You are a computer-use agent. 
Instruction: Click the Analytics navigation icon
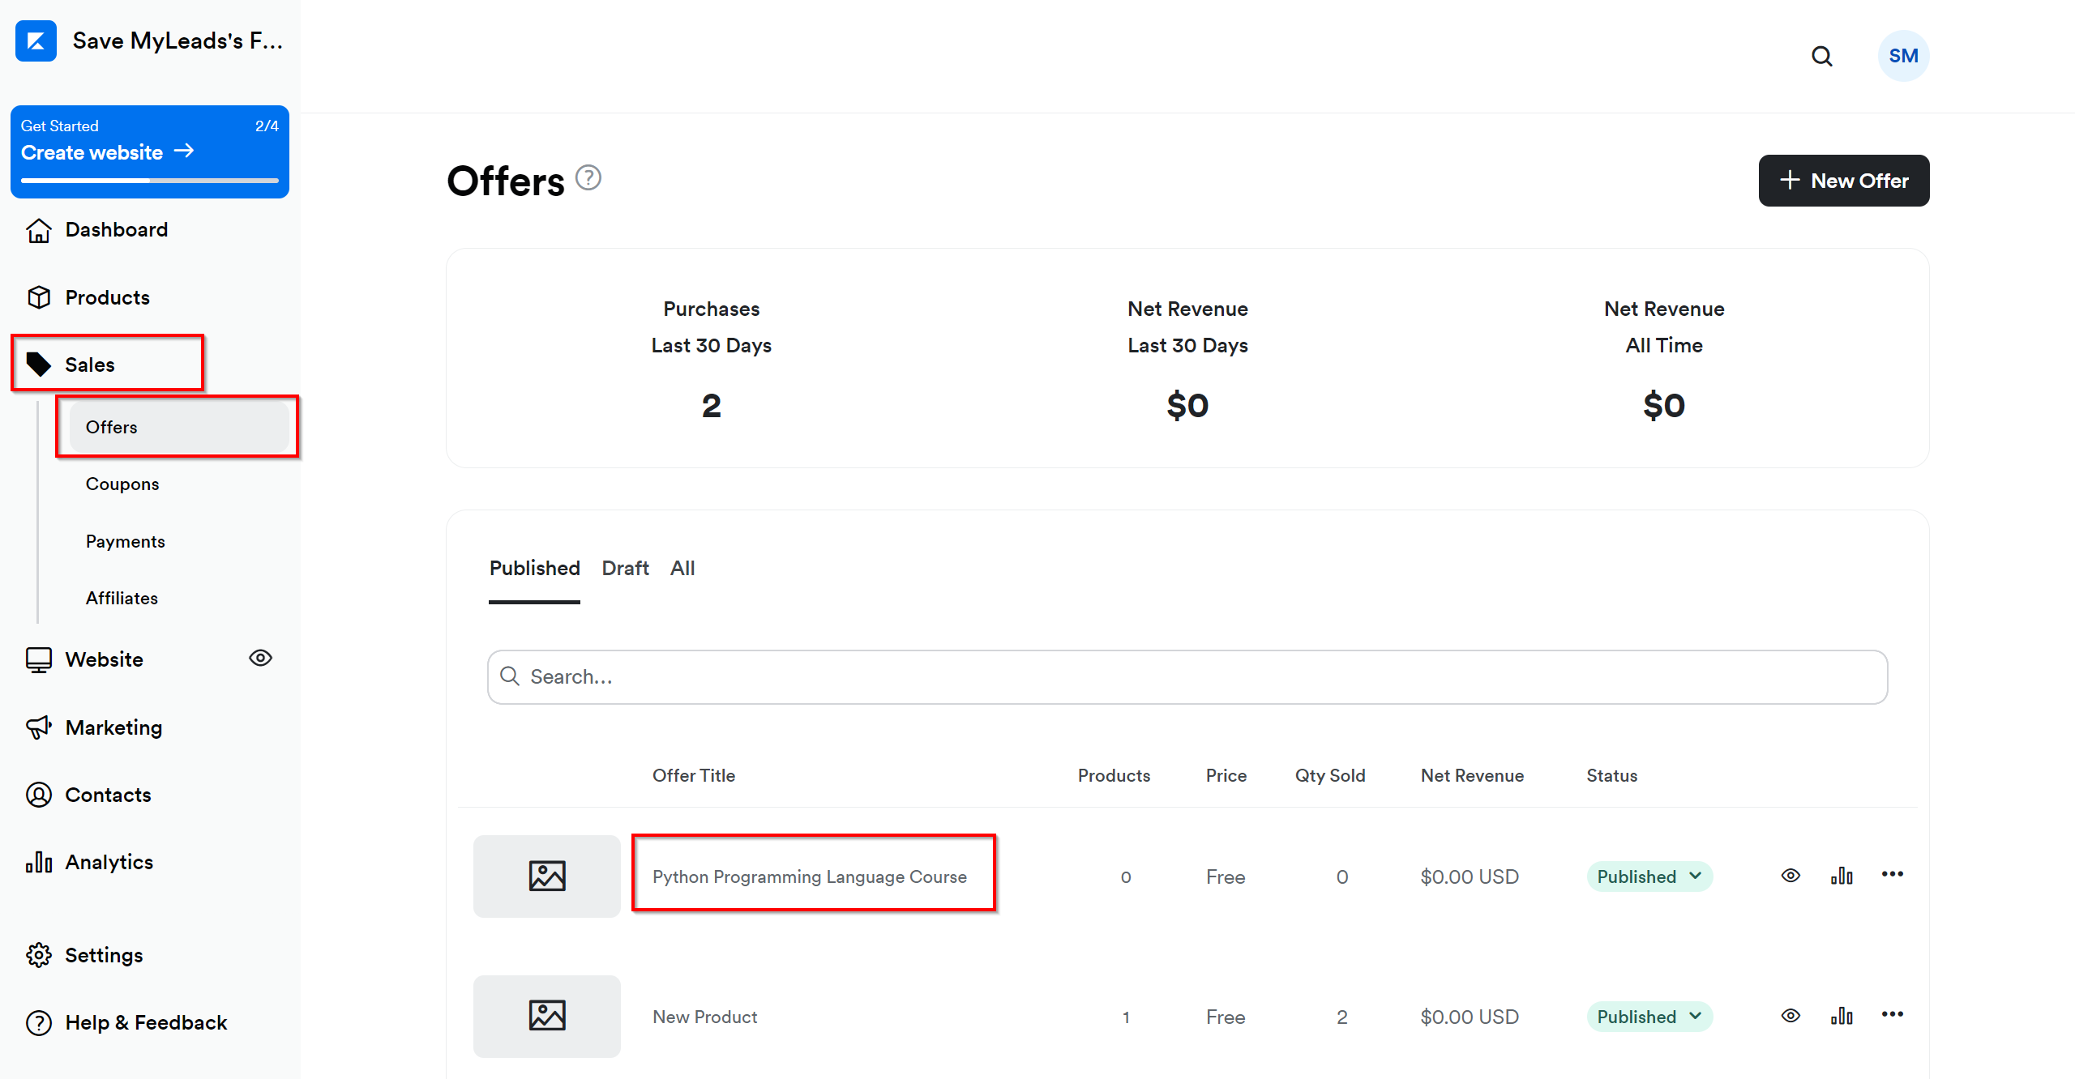pyautogui.click(x=38, y=863)
